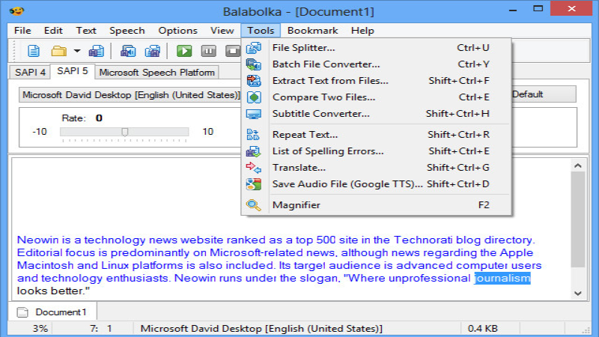Click the 0.4 KB status bar value

482,329
